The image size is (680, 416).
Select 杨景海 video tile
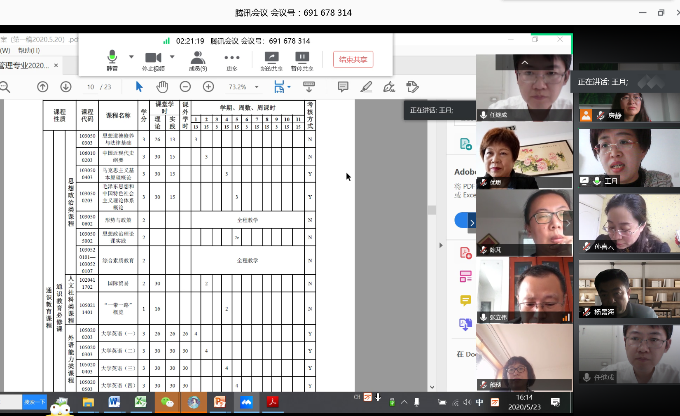point(629,289)
